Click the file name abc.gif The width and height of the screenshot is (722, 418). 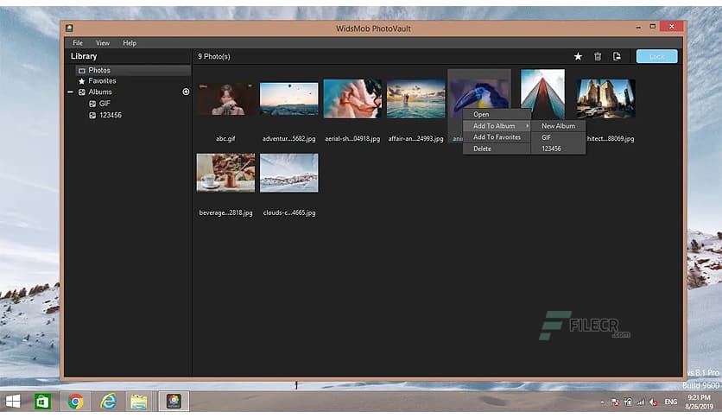click(x=225, y=138)
